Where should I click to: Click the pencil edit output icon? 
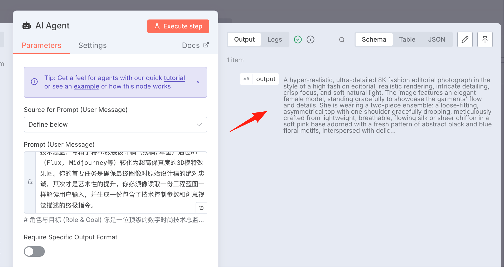465,39
